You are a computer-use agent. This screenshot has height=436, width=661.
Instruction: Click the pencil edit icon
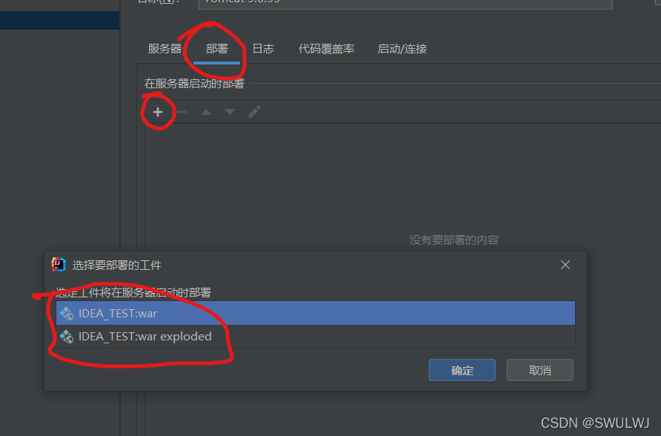tap(254, 112)
